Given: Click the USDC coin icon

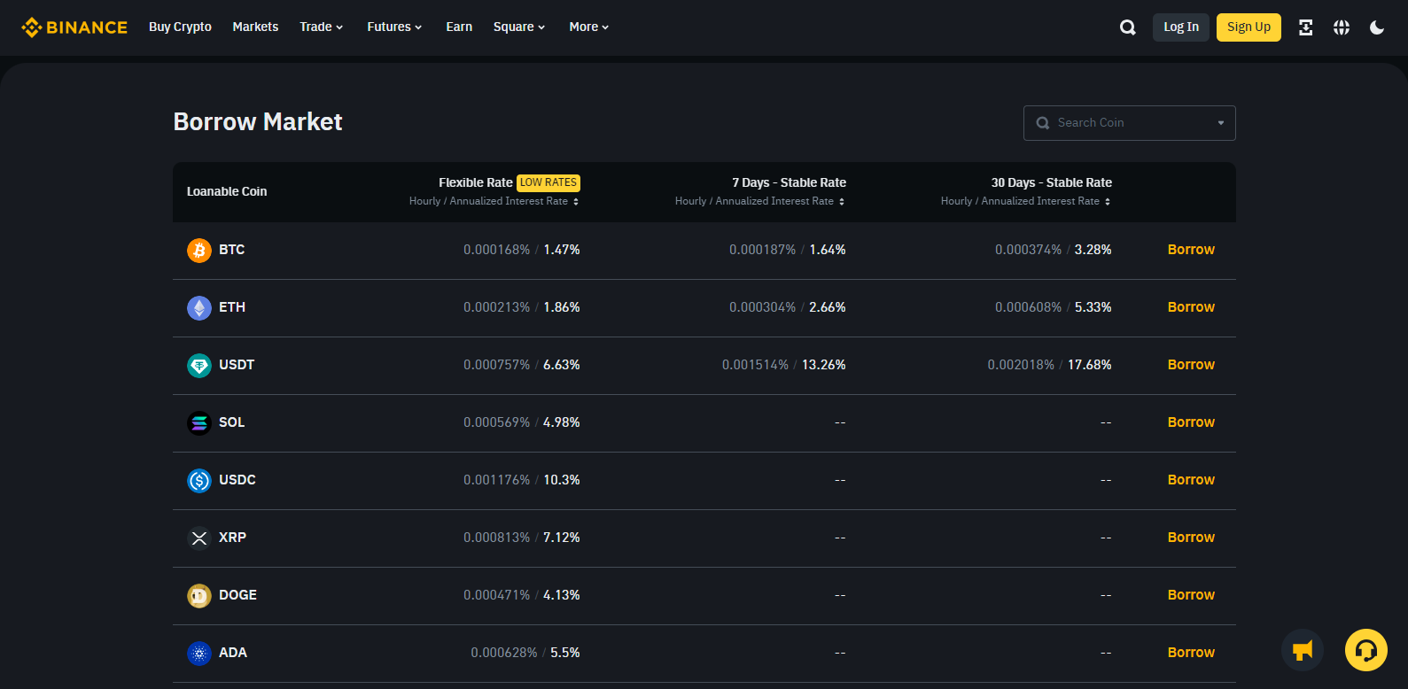Looking at the screenshot, I should 199,481.
